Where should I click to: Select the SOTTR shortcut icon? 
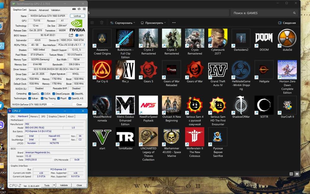[x=264, y=105]
